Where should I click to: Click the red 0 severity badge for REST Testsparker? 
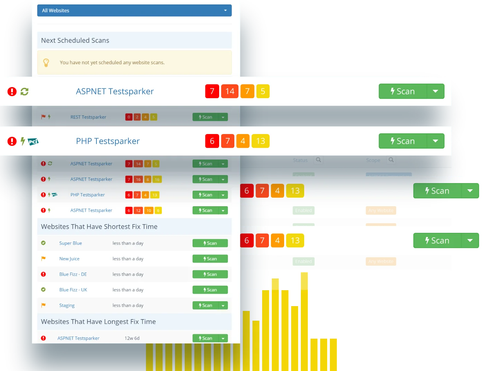129,117
